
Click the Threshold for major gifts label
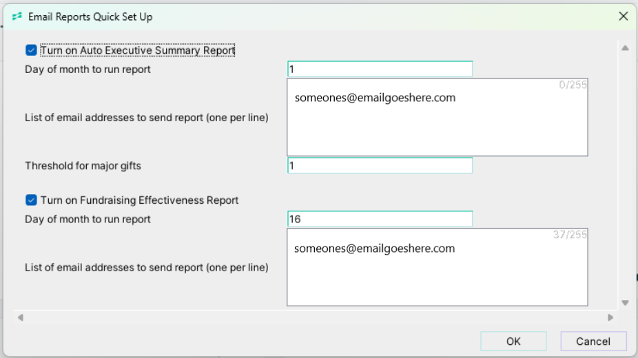(x=83, y=166)
